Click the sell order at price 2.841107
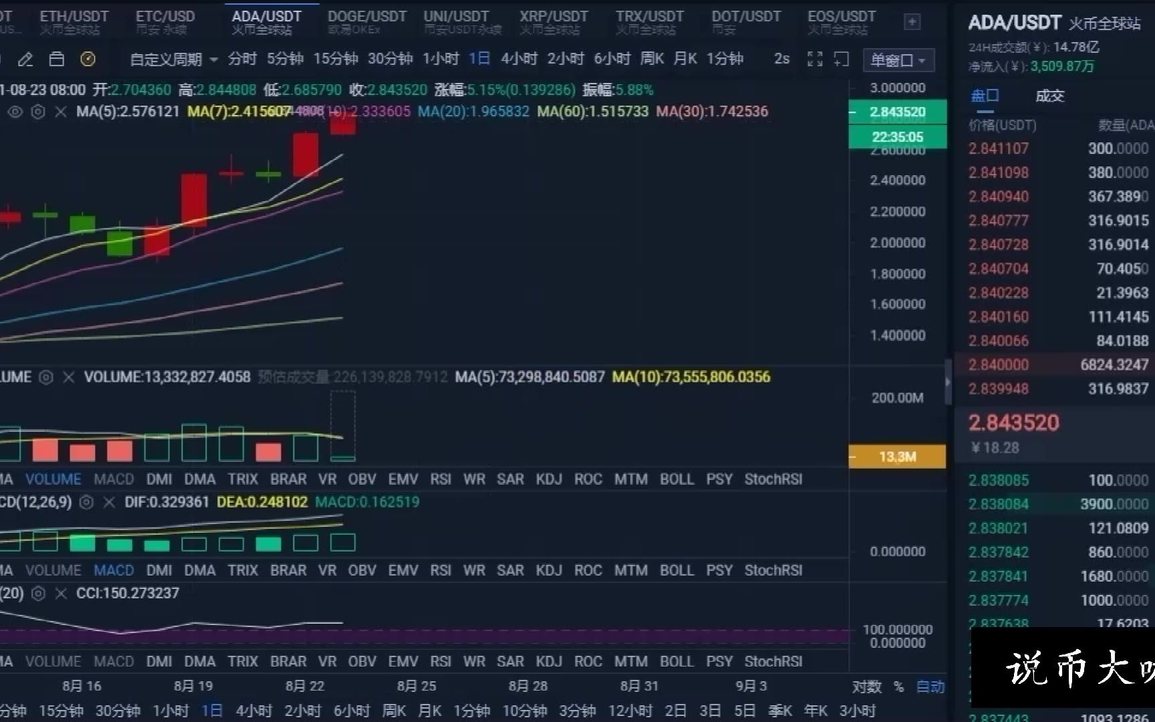This screenshot has height=722, width=1155. point(1057,148)
